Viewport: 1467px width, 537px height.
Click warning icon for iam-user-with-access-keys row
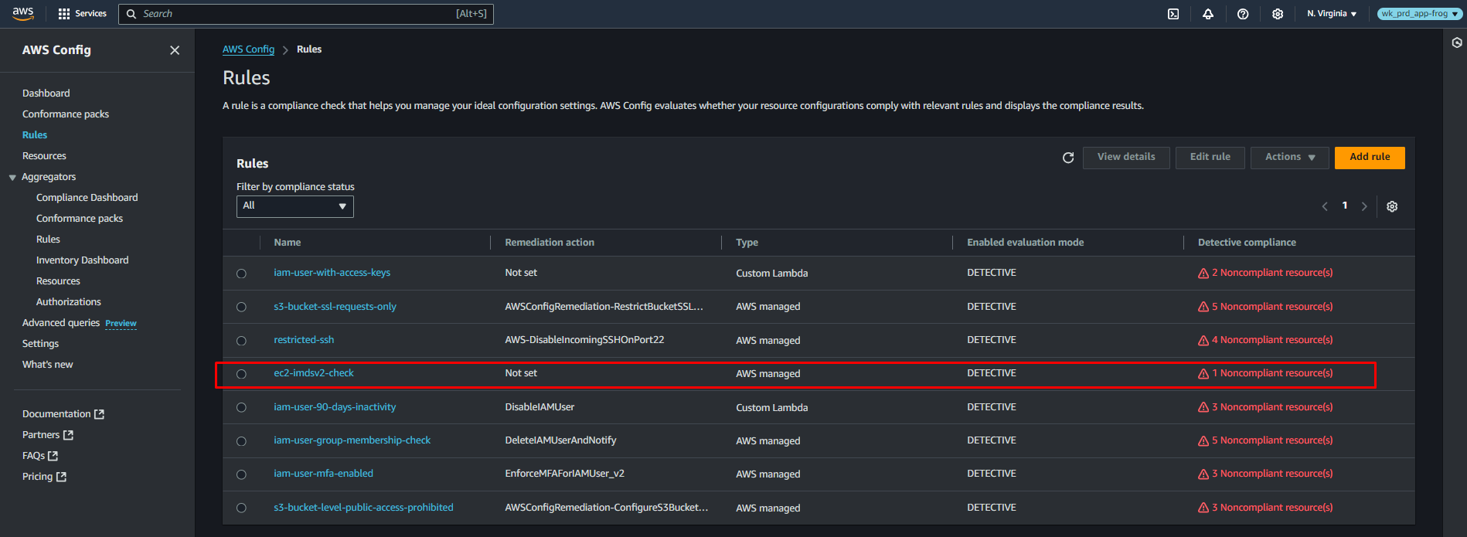pos(1203,274)
